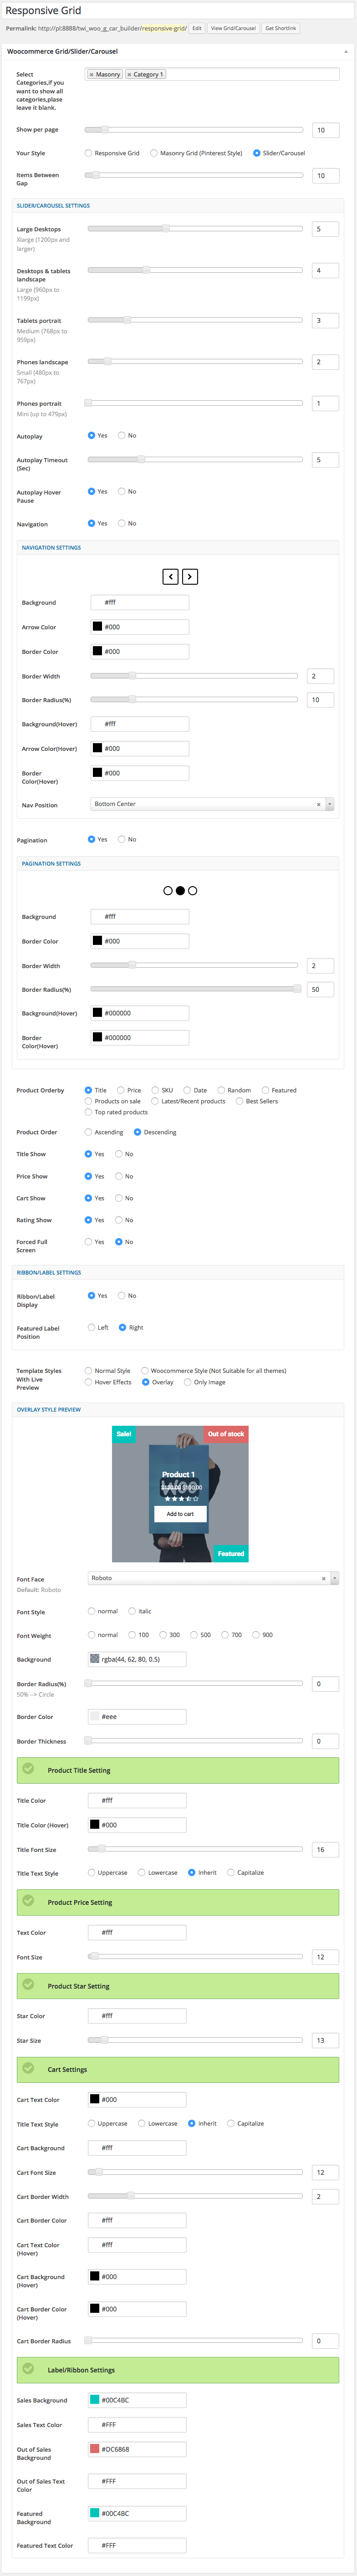Set Forced Full Screen to Yes
357x2576 pixels.
88,1241
